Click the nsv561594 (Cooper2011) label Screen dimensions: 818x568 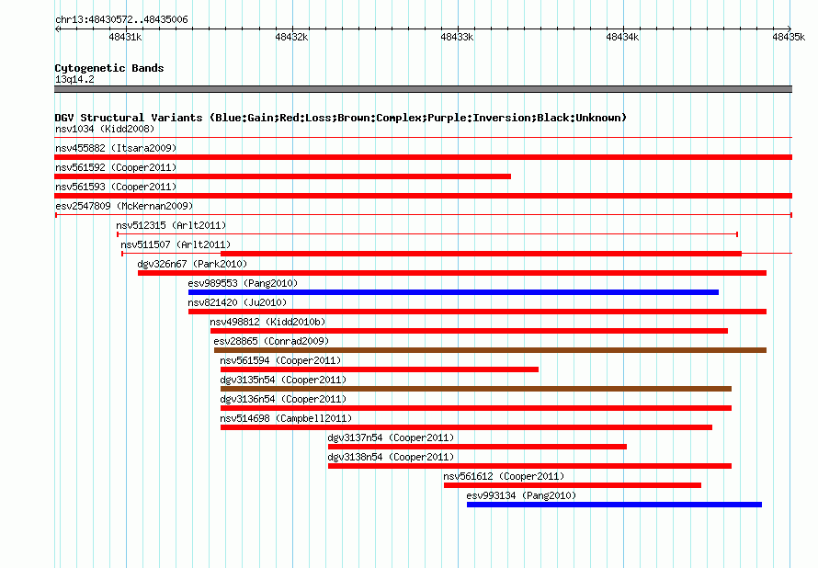280,360
